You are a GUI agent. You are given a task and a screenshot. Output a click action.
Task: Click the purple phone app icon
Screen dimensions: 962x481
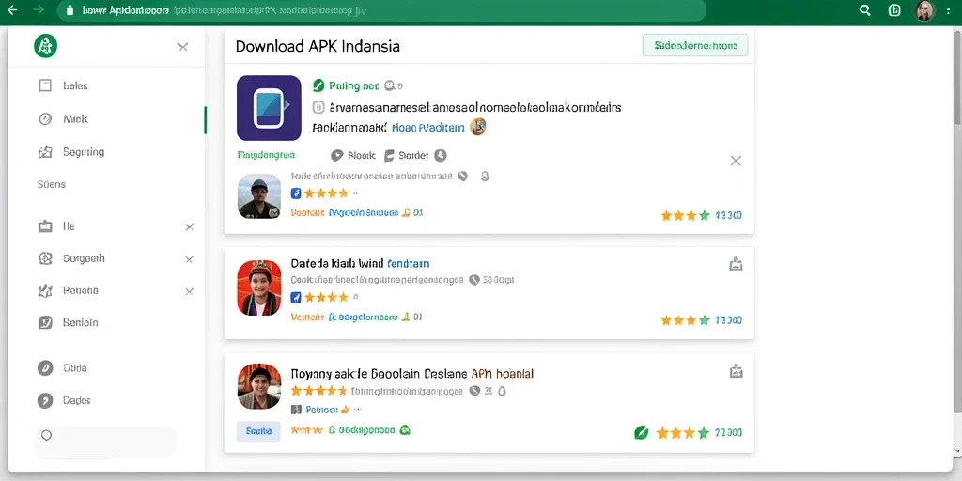(269, 108)
